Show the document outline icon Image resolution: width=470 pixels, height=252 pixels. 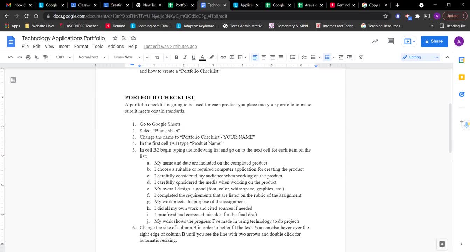(x=13, y=80)
